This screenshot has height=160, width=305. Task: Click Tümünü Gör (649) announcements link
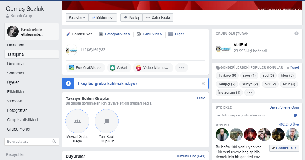[190, 156]
